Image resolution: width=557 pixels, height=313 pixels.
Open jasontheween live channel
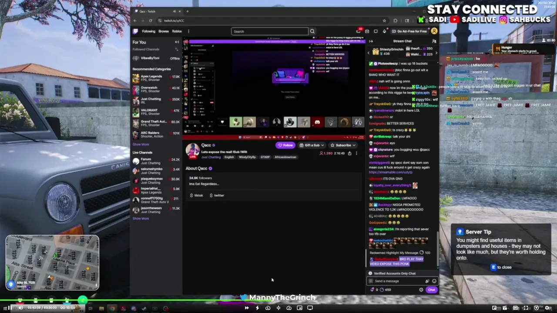coord(157,210)
